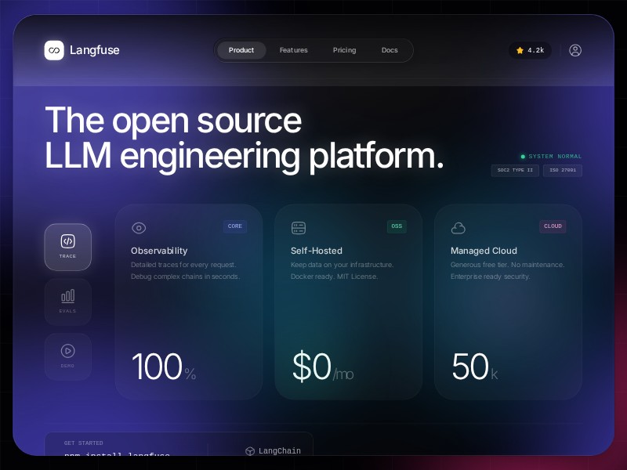Click the LangChain cube icon
The height and width of the screenshot is (470, 627).
pyautogui.click(x=249, y=451)
